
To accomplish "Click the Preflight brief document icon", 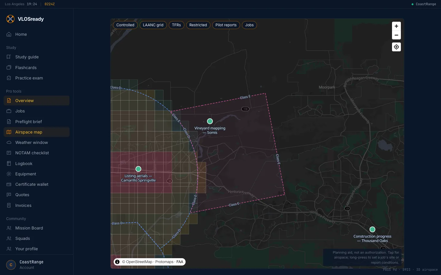I will pyautogui.click(x=9, y=122).
